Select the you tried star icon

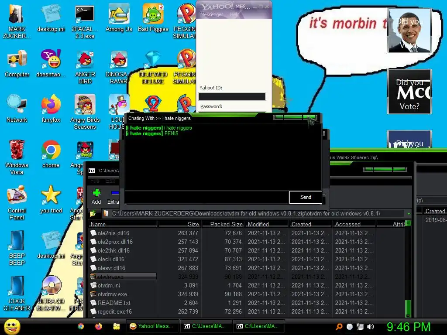click(51, 199)
